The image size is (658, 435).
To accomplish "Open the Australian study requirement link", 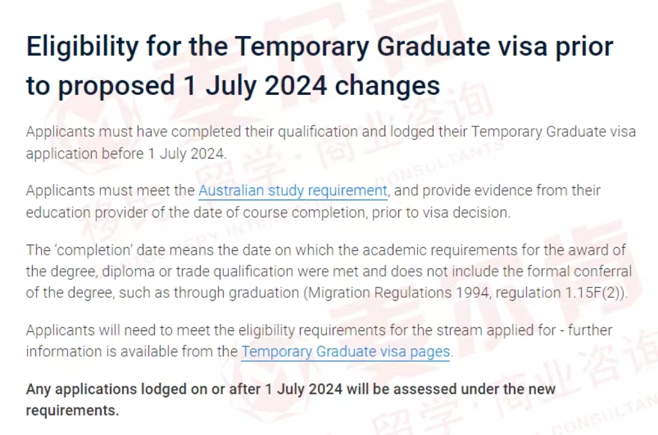I will (x=292, y=191).
